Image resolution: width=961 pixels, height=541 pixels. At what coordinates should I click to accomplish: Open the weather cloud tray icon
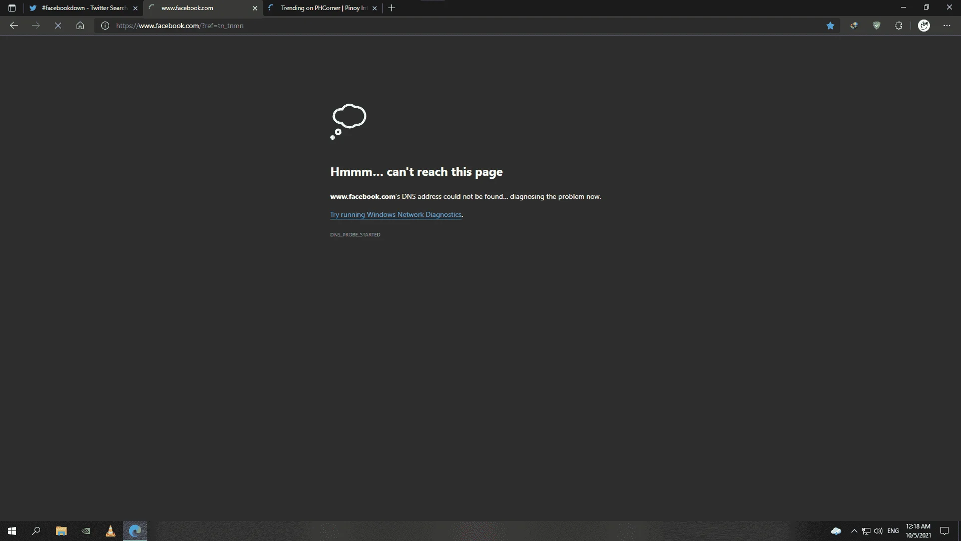point(836,531)
